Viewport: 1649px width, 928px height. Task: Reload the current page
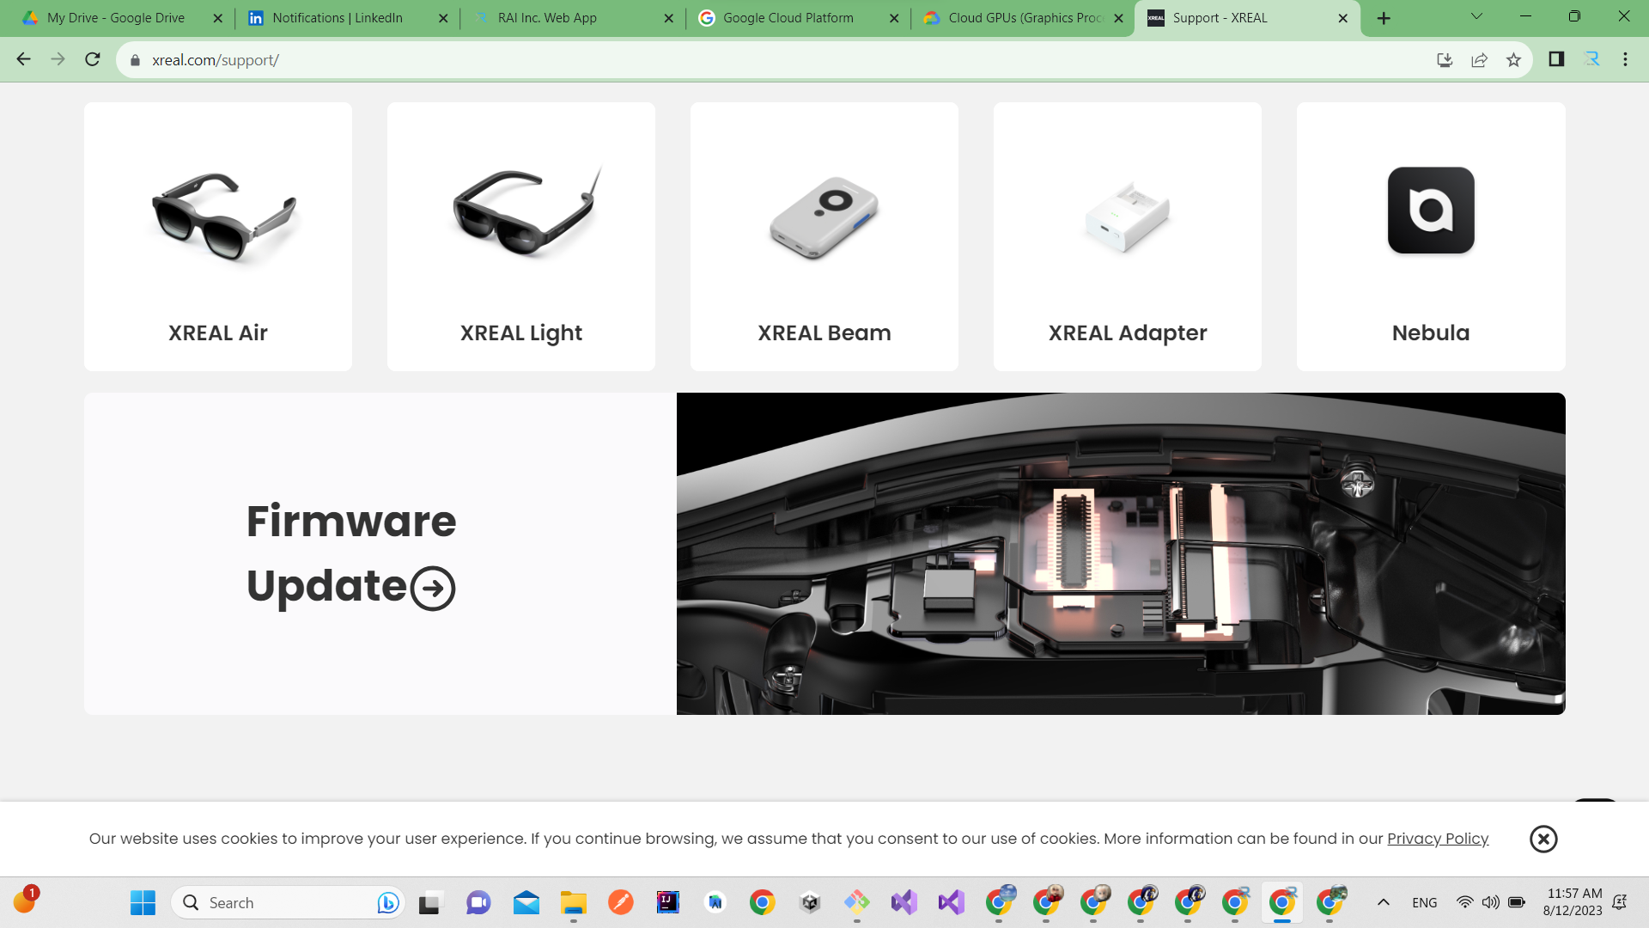point(92,59)
